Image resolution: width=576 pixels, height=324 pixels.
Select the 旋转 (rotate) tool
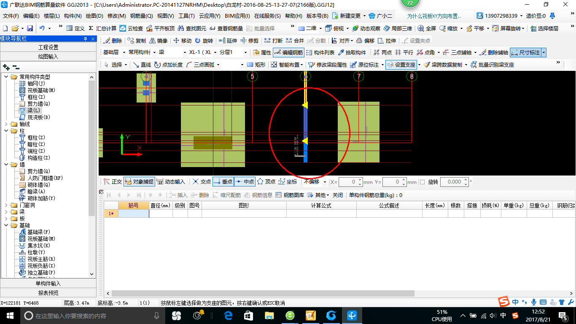[204, 41]
